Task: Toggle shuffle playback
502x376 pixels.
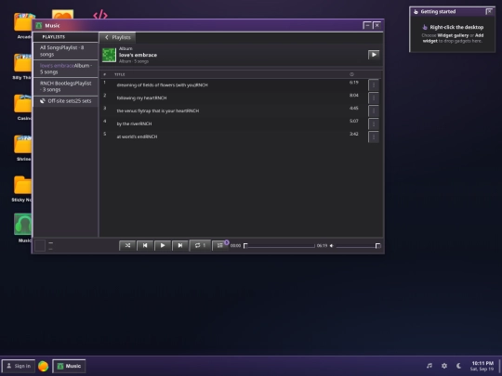Action: [x=127, y=245]
